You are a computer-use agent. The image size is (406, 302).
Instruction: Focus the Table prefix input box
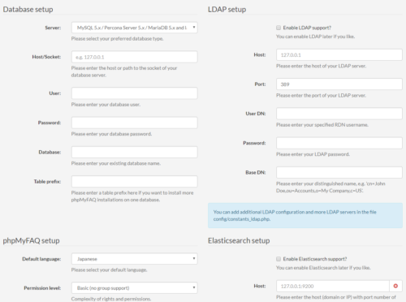coord(135,181)
